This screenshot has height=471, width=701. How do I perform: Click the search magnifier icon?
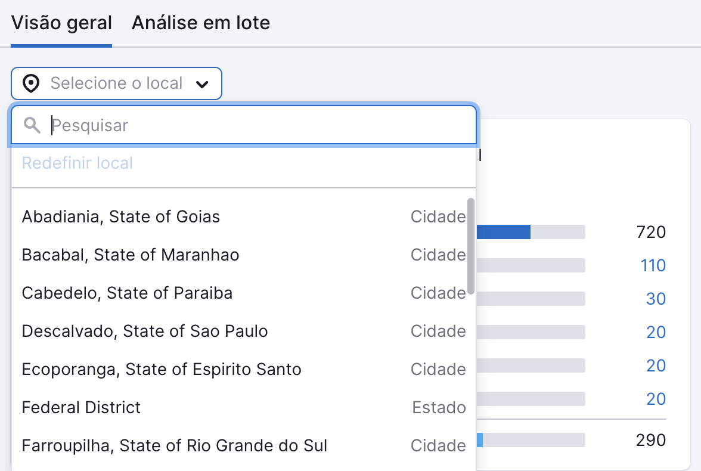click(32, 125)
